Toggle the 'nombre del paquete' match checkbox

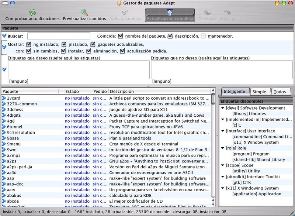(x=121, y=36)
